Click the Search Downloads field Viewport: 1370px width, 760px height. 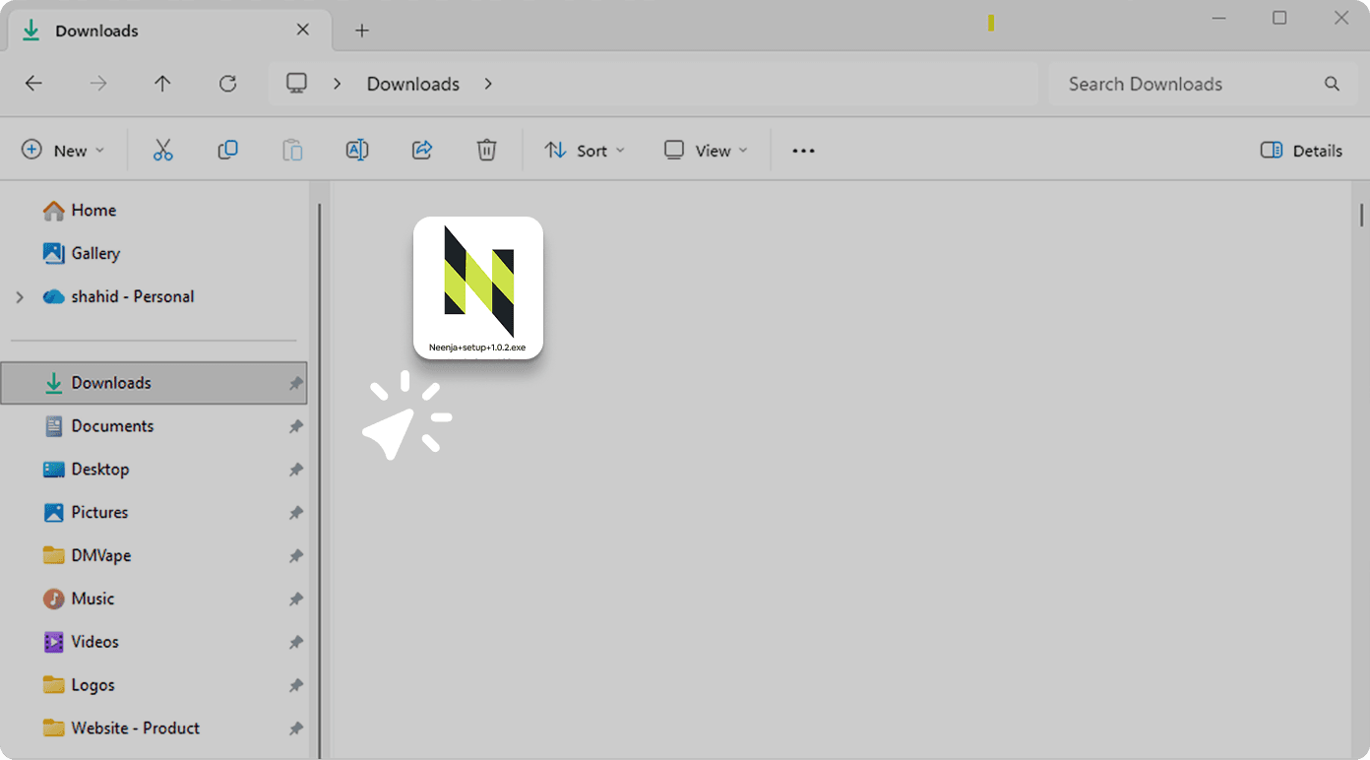click(x=1204, y=84)
